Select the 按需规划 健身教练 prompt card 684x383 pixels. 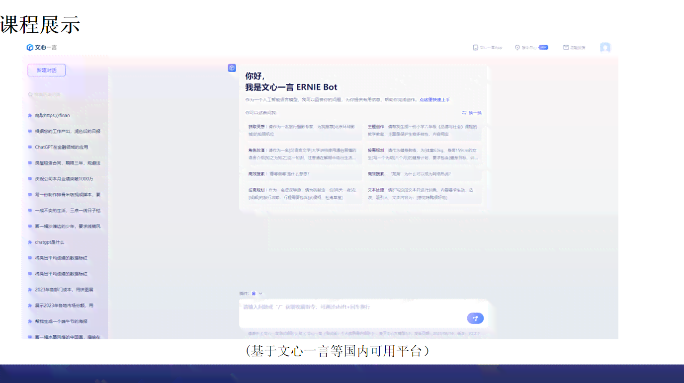[423, 154]
